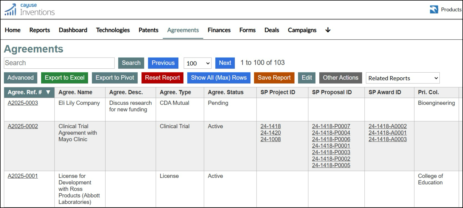Open the Deals tab
The width and height of the screenshot is (463, 208).
point(272,30)
